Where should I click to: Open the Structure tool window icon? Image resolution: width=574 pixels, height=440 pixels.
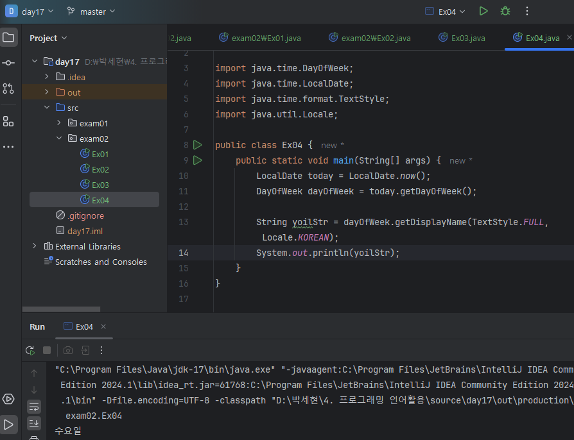pyautogui.click(x=8, y=121)
